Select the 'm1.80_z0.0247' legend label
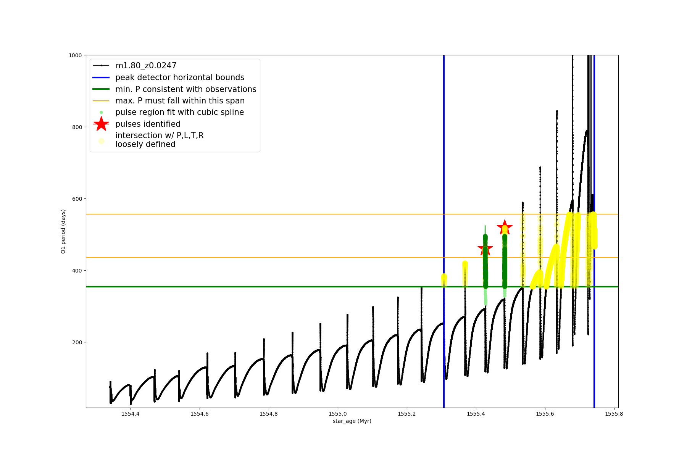687x458 pixels. [x=146, y=66]
